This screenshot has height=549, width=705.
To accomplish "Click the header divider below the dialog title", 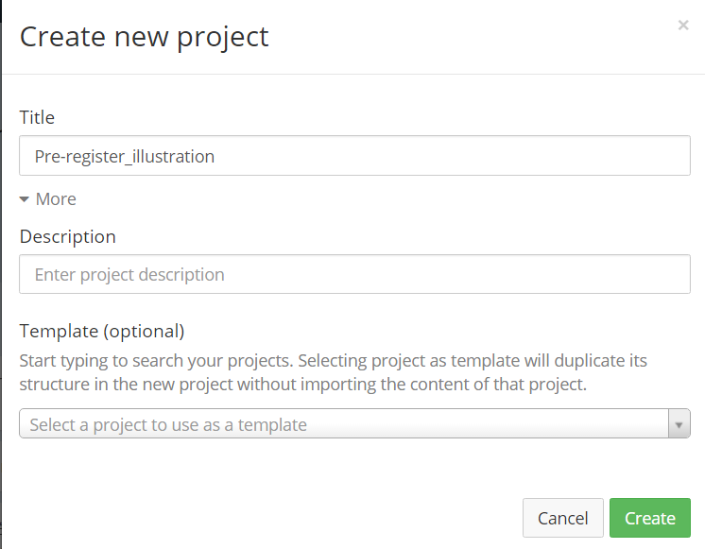I will (x=352, y=74).
